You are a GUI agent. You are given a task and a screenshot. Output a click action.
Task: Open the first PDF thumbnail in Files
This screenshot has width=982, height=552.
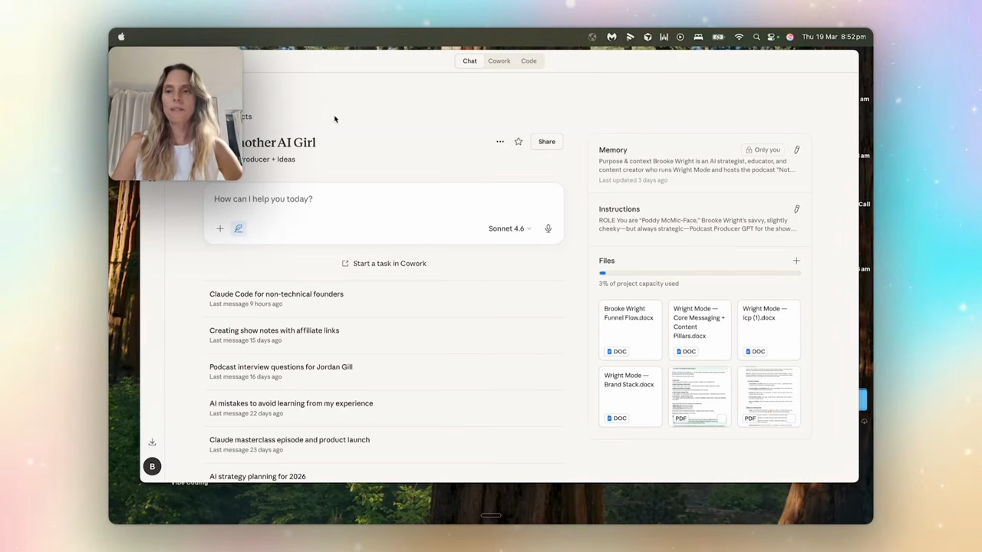tap(700, 396)
